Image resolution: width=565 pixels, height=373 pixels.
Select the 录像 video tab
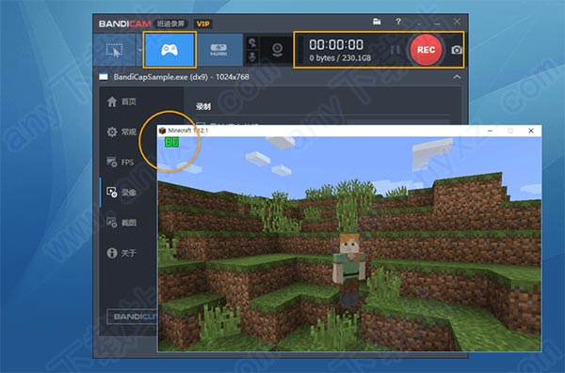point(121,193)
